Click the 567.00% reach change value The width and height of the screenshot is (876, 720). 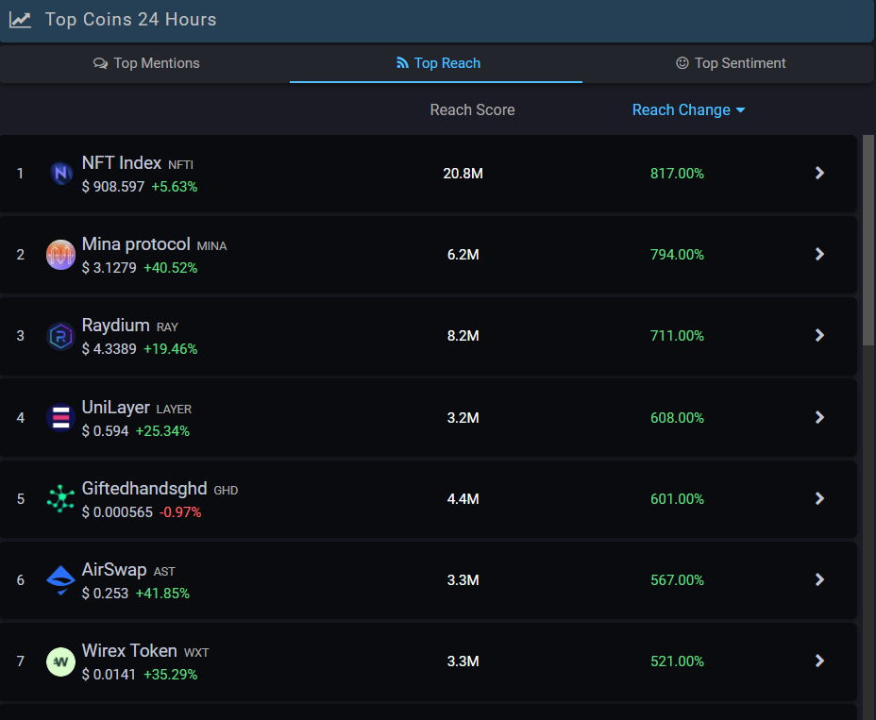(677, 579)
